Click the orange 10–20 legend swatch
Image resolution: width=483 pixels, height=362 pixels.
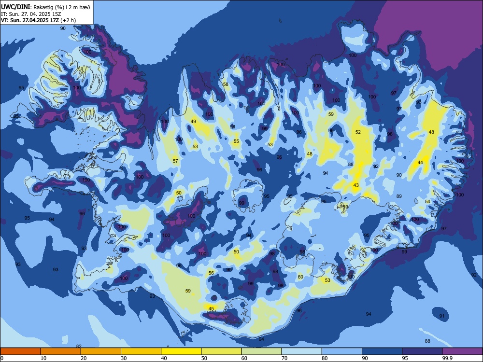(x=61, y=351)
